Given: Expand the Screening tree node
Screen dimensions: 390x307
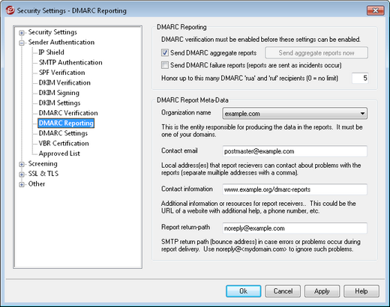Looking at the screenshot, I should tap(22, 164).
